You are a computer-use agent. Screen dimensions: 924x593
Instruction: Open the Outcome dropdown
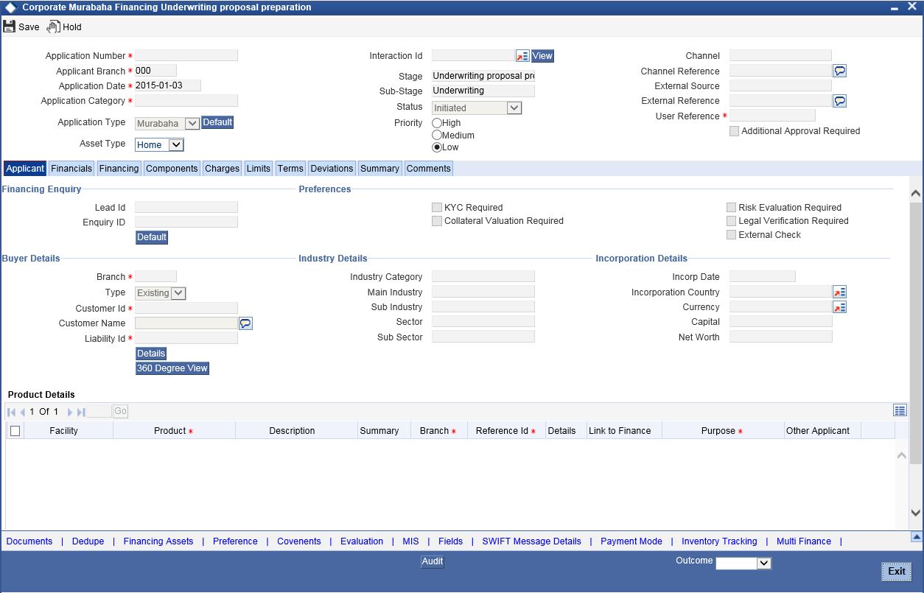click(x=743, y=564)
